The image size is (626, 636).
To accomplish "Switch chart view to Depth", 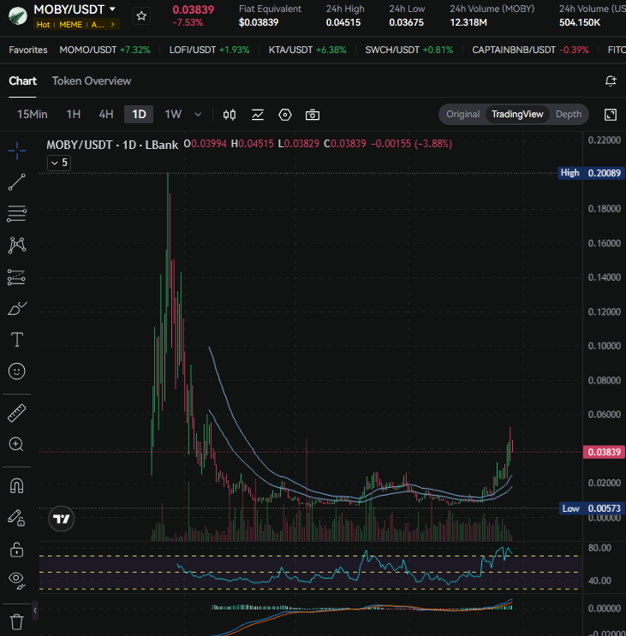I will 569,115.
